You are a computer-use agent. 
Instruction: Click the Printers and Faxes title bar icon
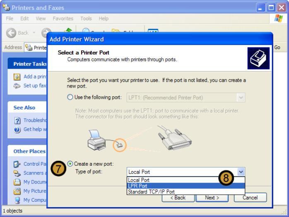click(6, 7)
